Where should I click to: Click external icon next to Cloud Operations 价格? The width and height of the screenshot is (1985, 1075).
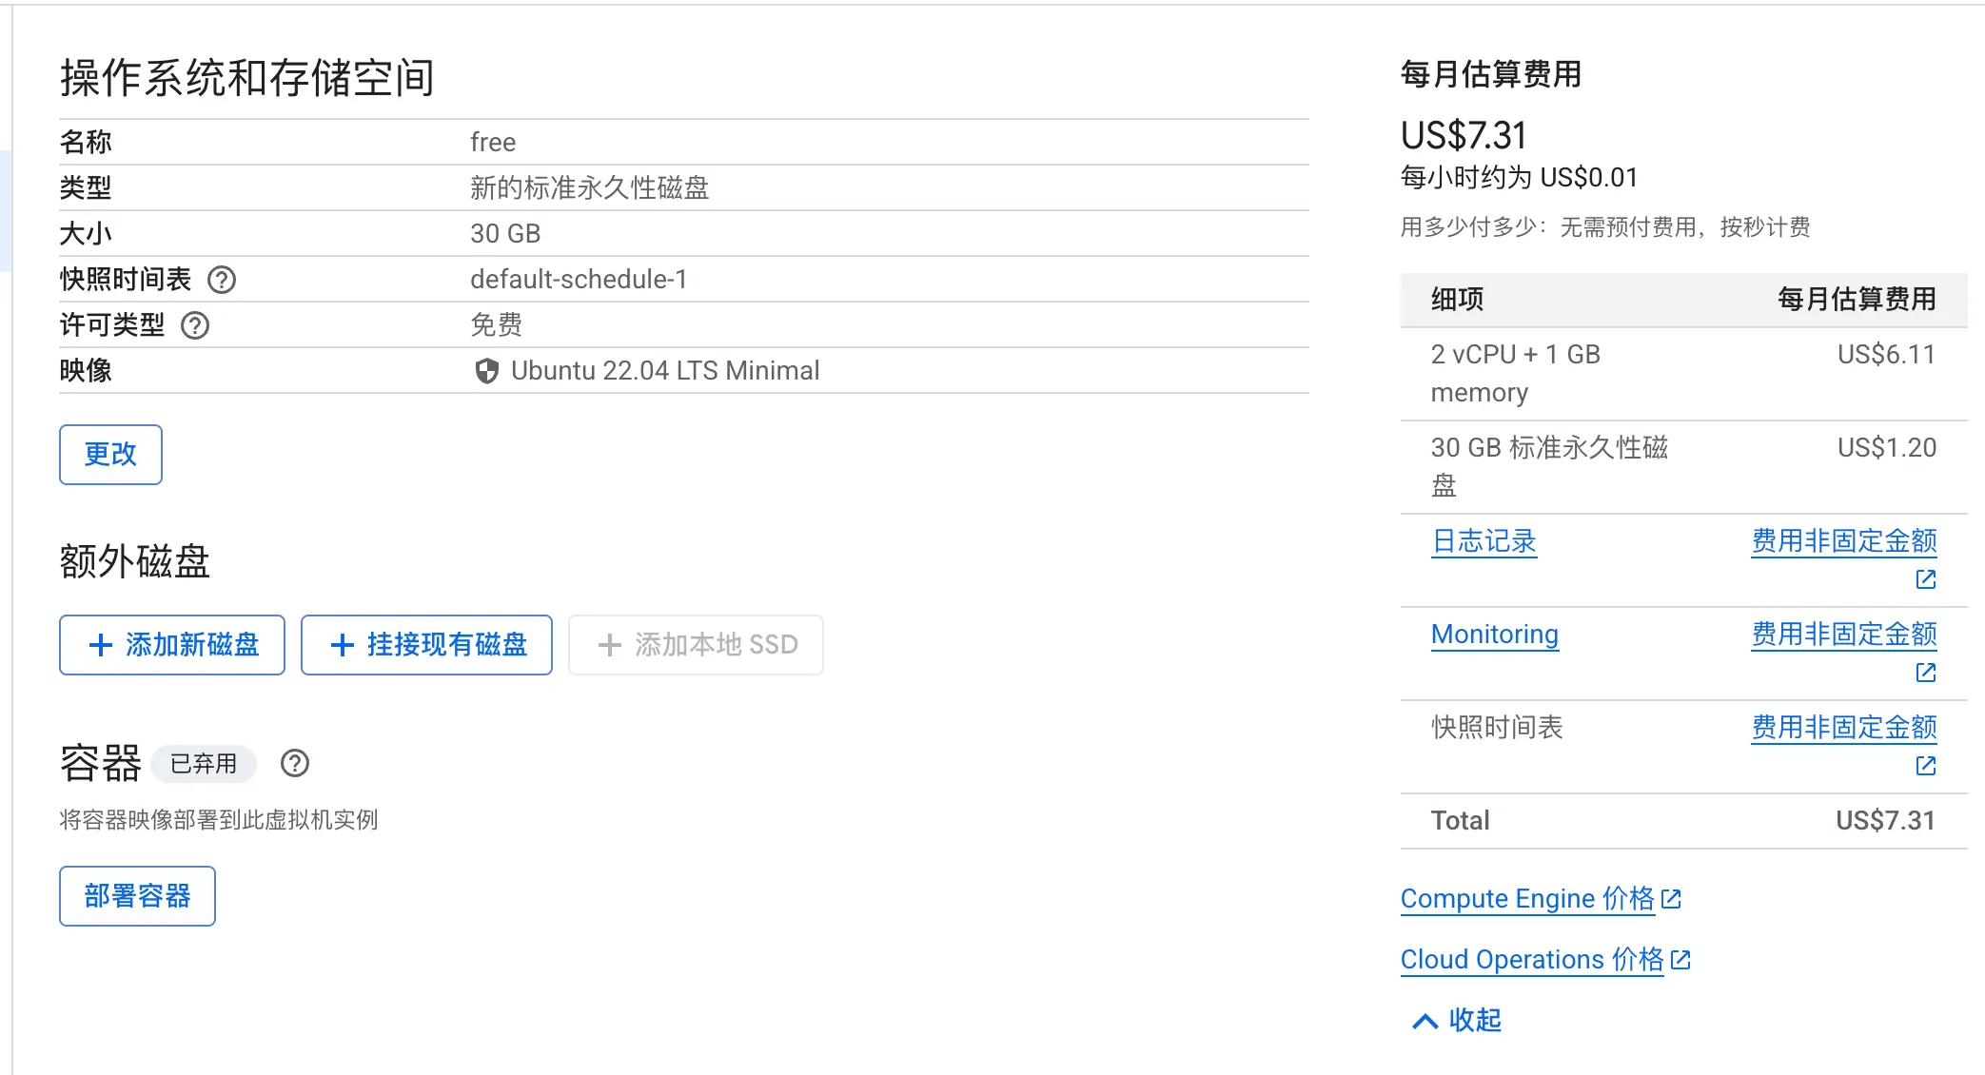click(1681, 960)
